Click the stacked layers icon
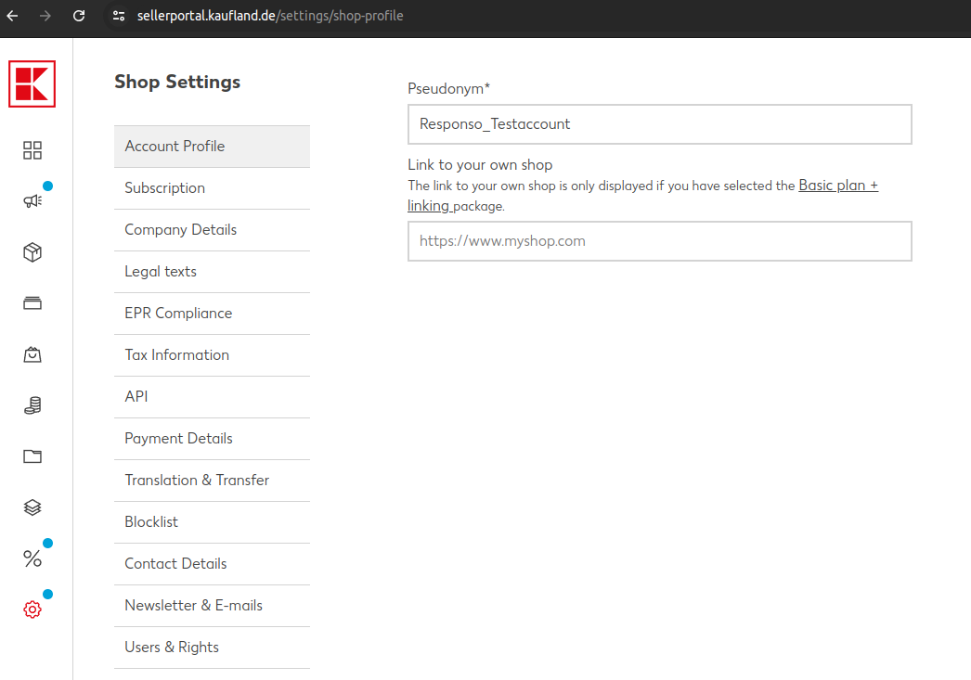The width and height of the screenshot is (971, 680). coord(32,507)
